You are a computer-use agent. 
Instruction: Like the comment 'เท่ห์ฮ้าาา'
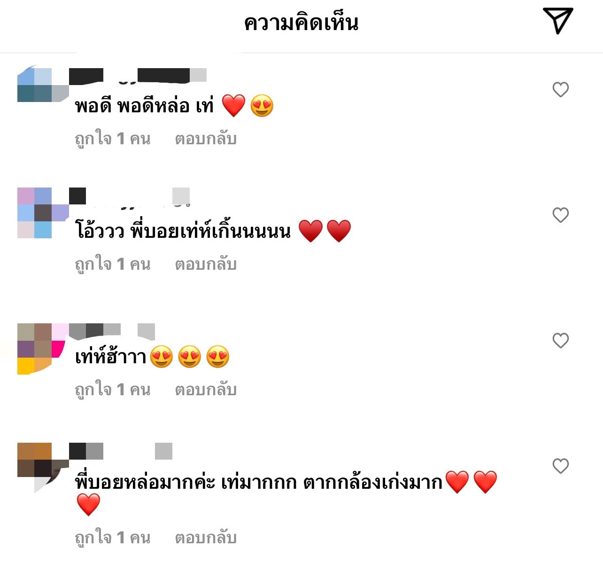tap(560, 340)
